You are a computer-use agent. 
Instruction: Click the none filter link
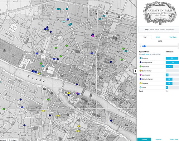click(147, 54)
